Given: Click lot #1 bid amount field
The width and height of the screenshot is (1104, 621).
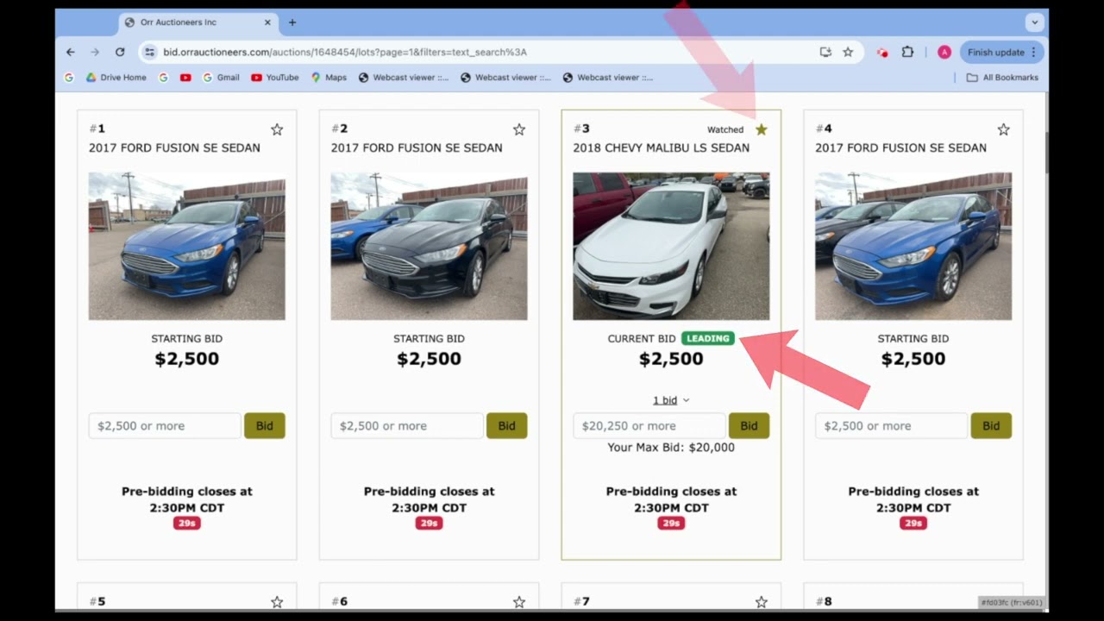Looking at the screenshot, I should 165,425.
